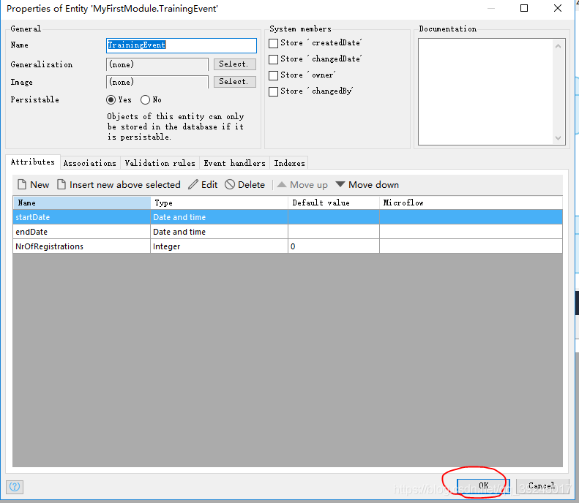The image size is (579, 503).
Task: Click the New attribute toolbar icon
Action: pos(22,185)
